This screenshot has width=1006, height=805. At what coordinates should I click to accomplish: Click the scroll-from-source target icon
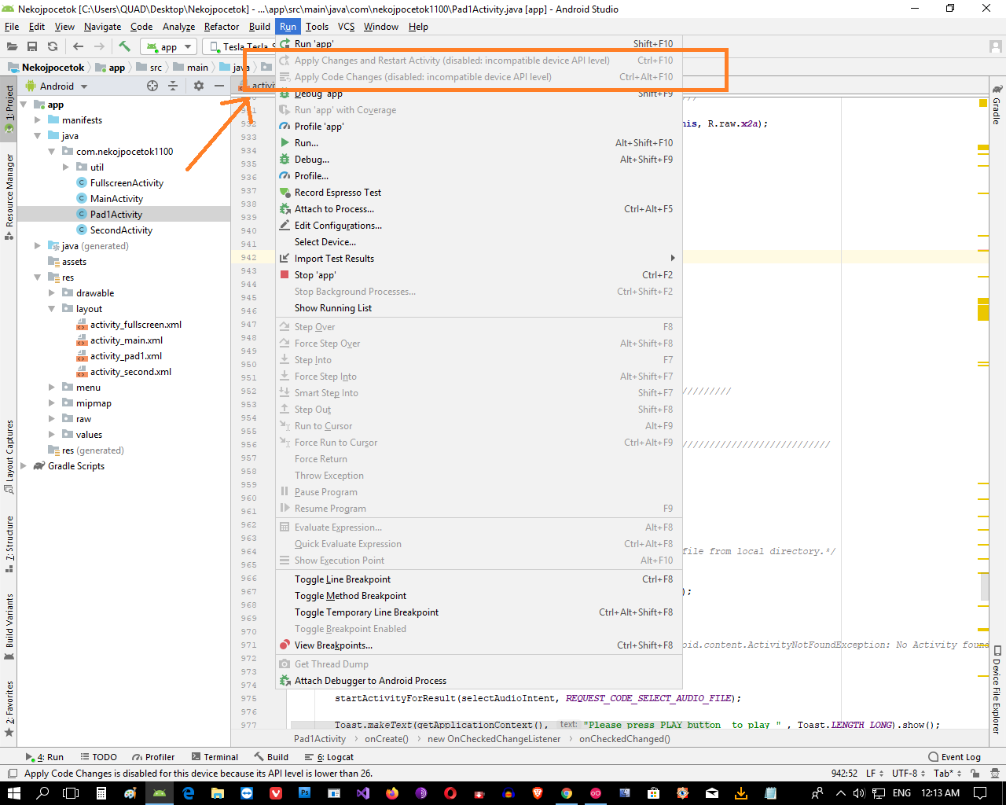coord(152,86)
